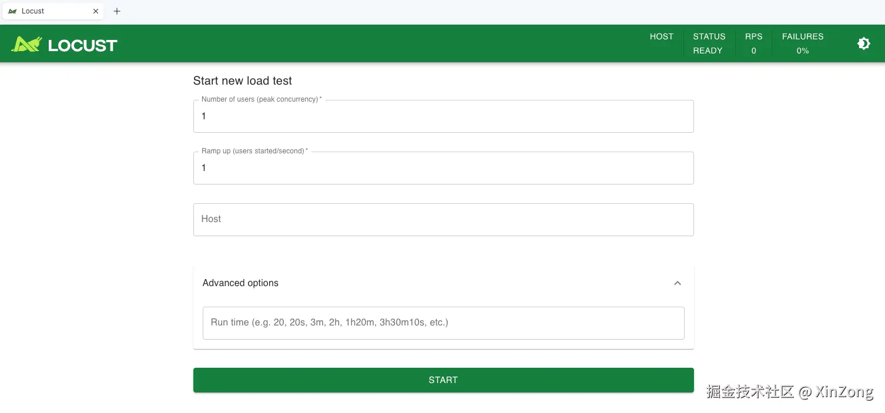
Task: Click the FAILURES 0% indicator
Action: (803, 43)
